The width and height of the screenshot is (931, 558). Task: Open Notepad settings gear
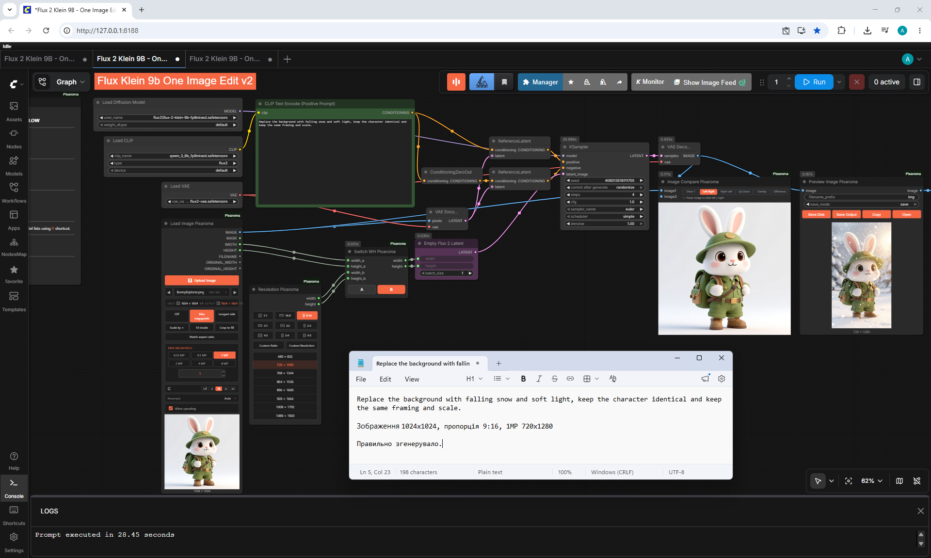(722, 379)
